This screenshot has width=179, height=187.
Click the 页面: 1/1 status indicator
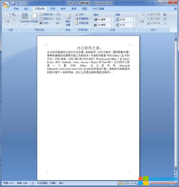(8, 183)
